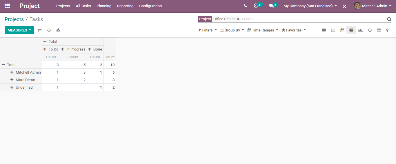Open activities clock with 21 badge

pyautogui.click(x=257, y=5)
